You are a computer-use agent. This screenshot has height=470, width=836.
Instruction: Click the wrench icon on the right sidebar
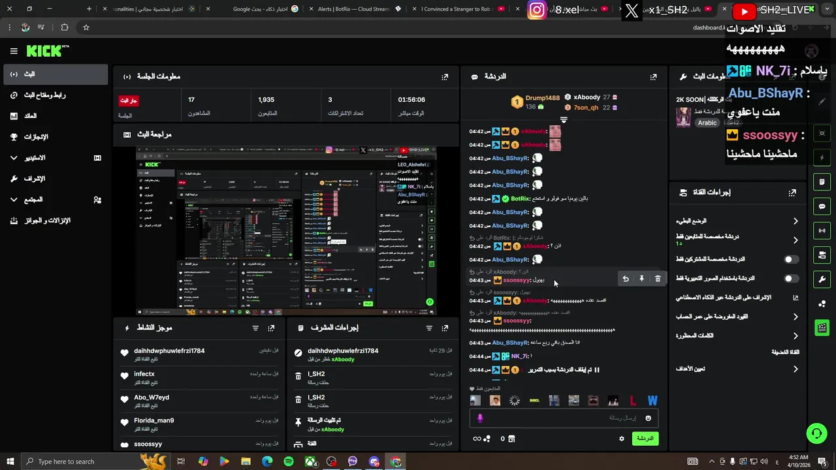822,279
